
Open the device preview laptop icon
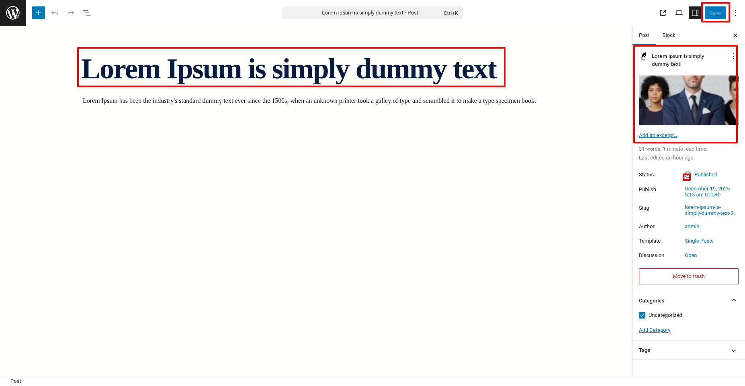(x=679, y=13)
